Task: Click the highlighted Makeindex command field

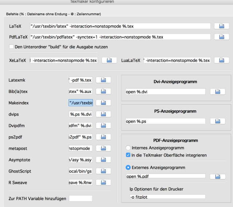Action: click(x=81, y=103)
